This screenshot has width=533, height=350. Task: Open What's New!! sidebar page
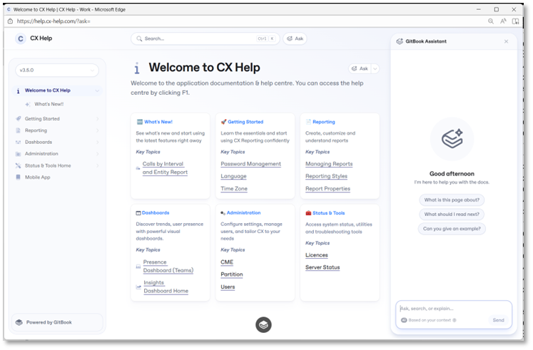[49, 104]
